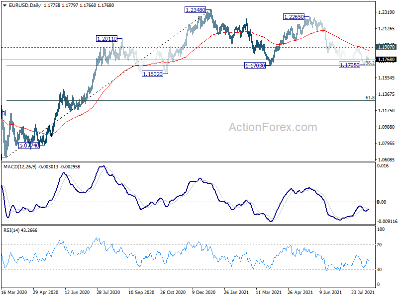The width and height of the screenshot is (398, 298).
Task: Select the 26 Oct 2020 date label
Action: (x=173, y=292)
